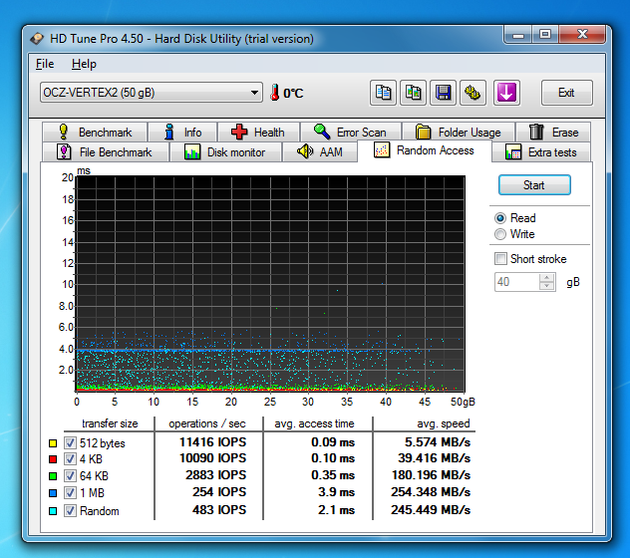The height and width of the screenshot is (558, 630).
Task: Open the Health tab with red cross
Action: tap(258, 132)
